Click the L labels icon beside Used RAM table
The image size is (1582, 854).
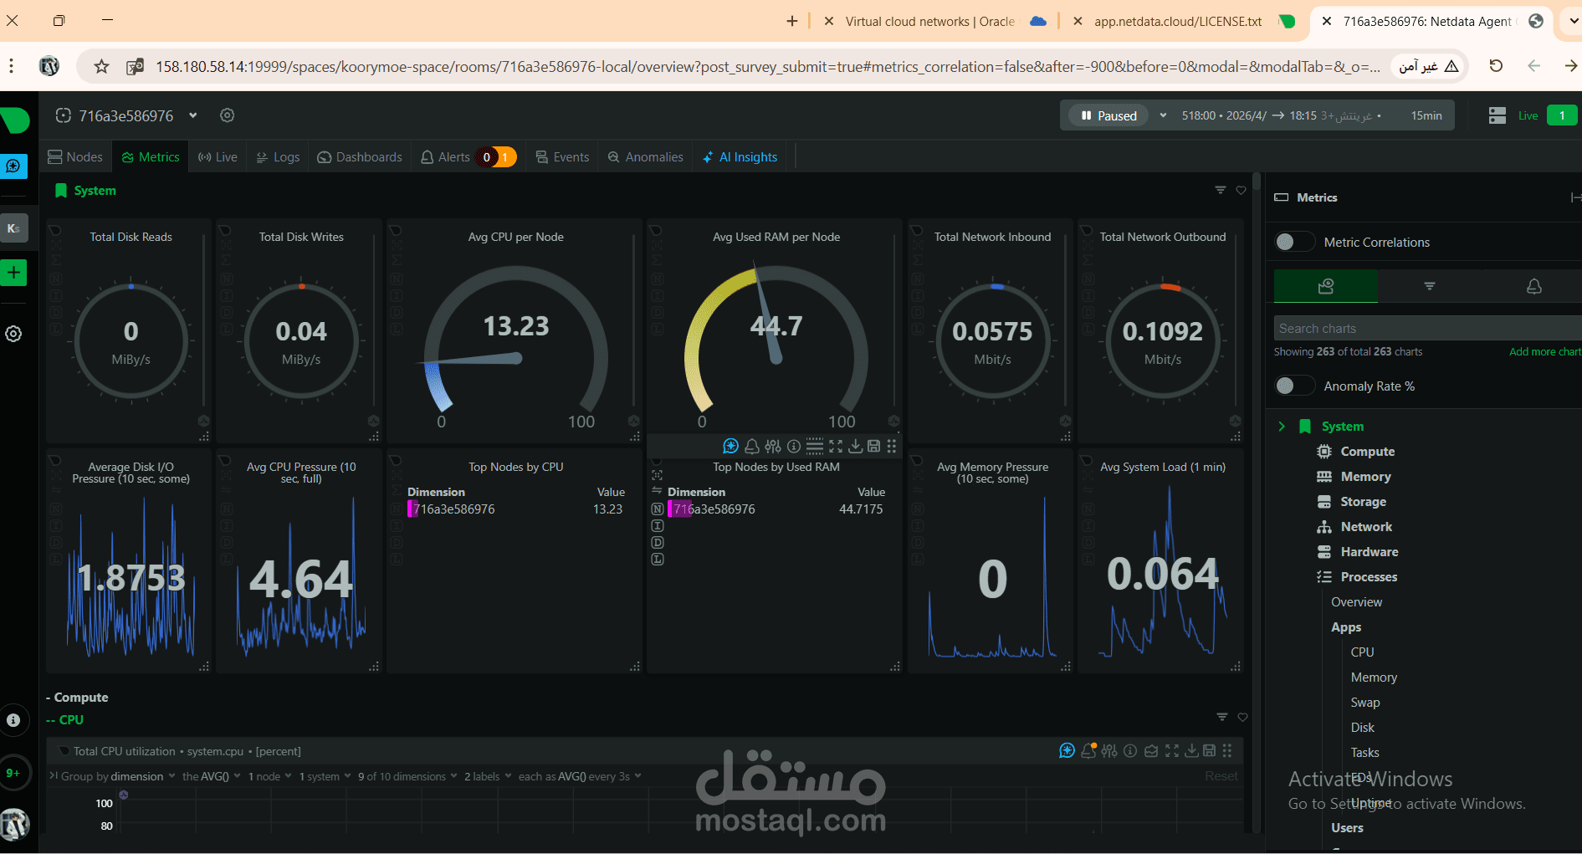click(x=658, y=560)
